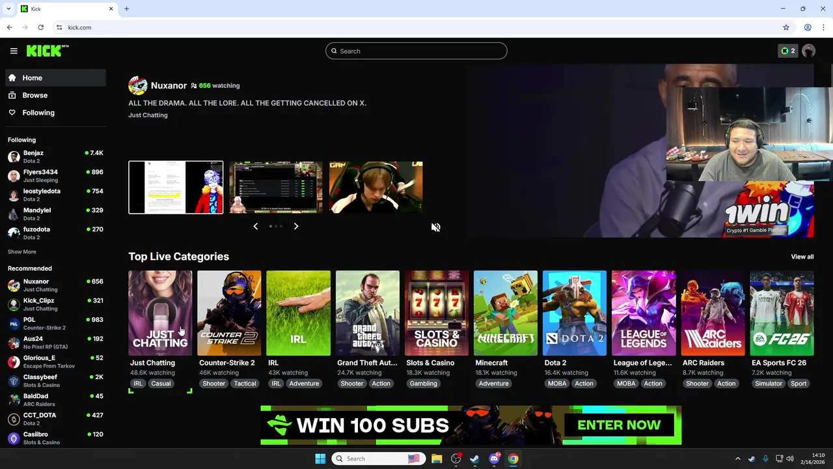Open CCT_DOTA channel in the Recommended list
This screenshot has height=469, width=833.
pyautogui.click(x=55, y=419)
